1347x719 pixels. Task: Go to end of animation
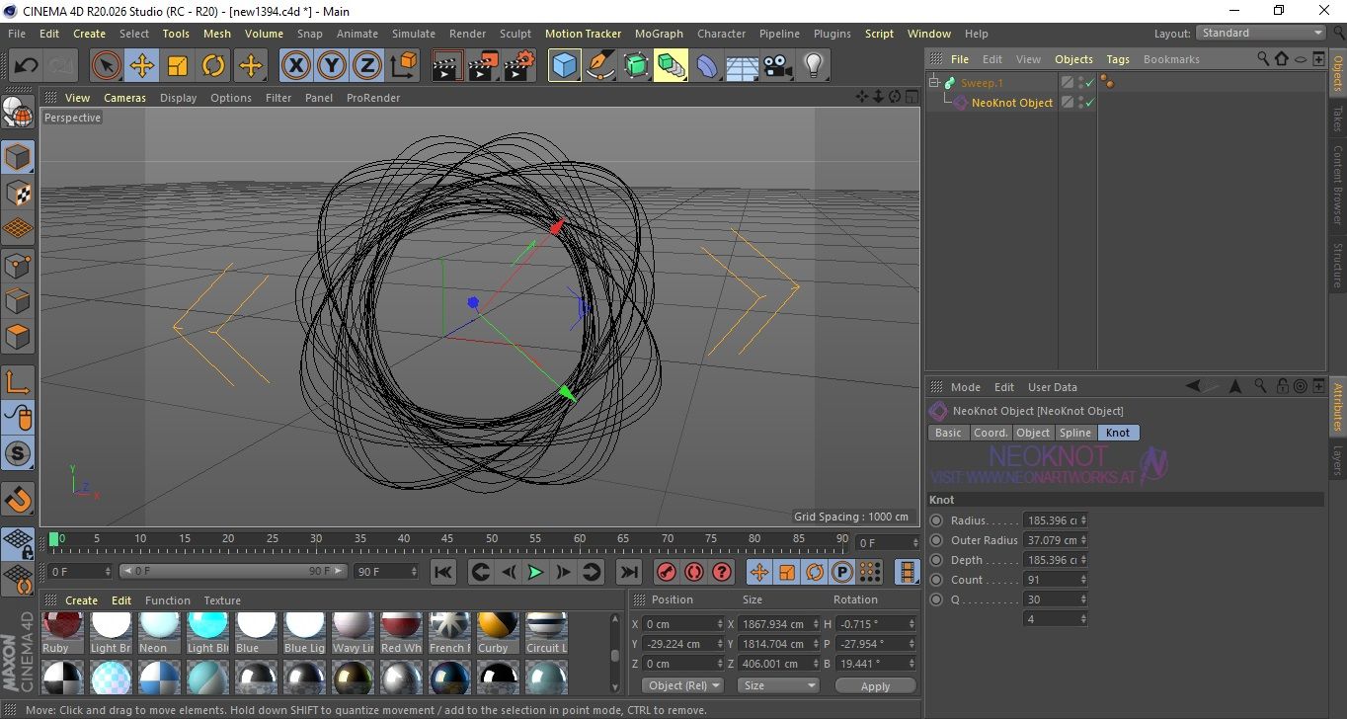click(628, 572)
